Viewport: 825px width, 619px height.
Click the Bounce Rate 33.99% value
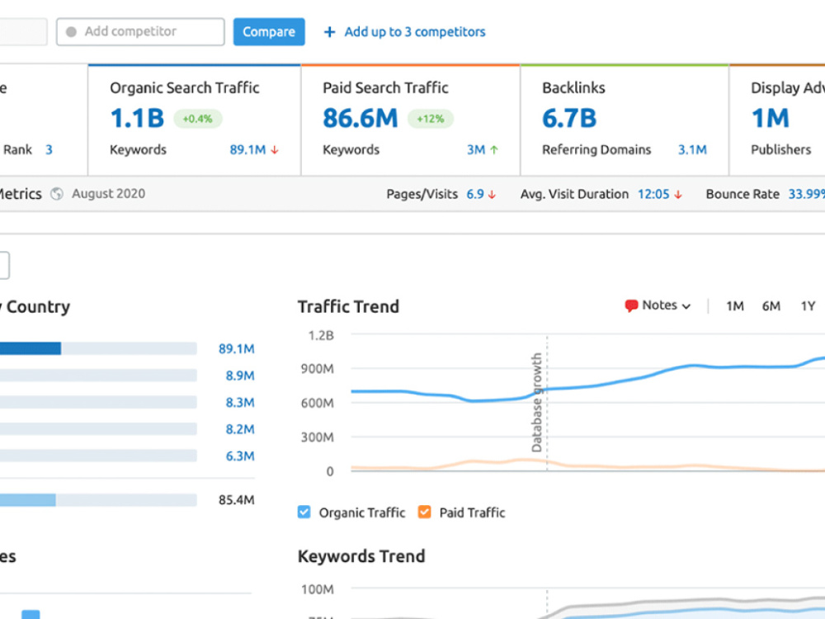tap(807, 194)
